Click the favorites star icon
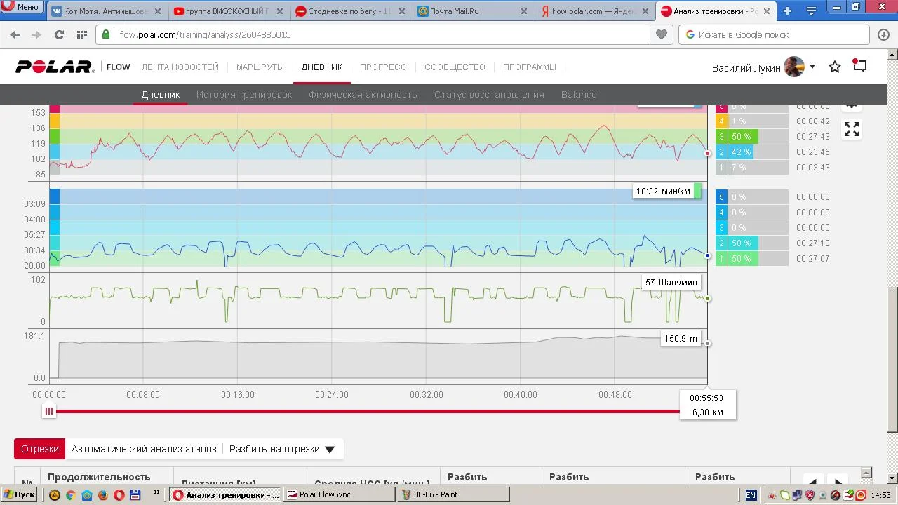 pos(834,67)
